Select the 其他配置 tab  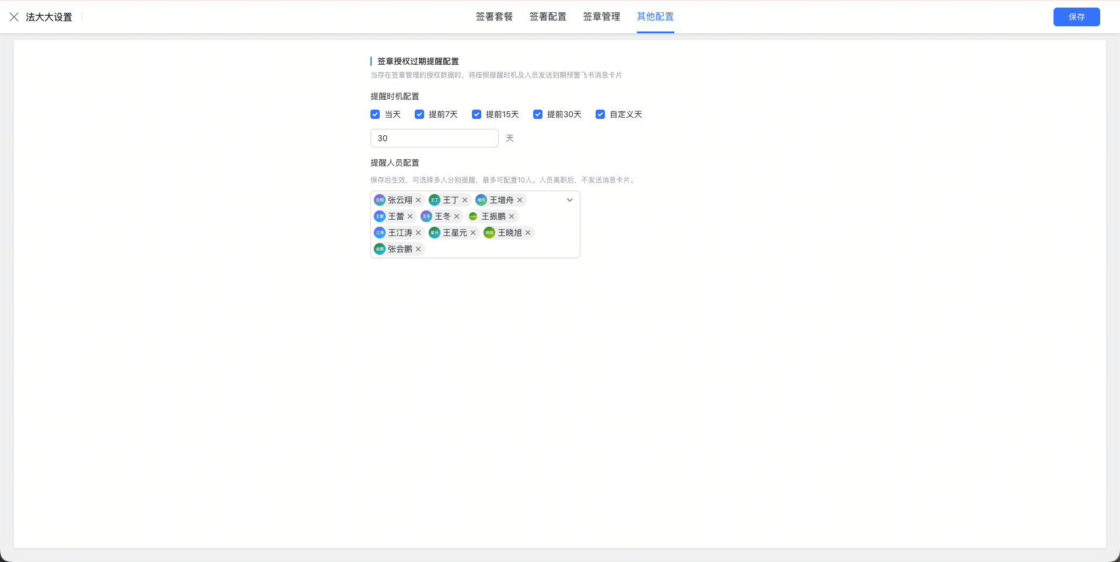tap(655, 17)
